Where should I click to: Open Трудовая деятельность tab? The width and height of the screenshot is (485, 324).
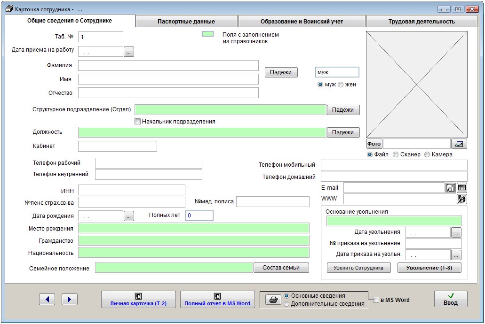click(x=421, y=21)
